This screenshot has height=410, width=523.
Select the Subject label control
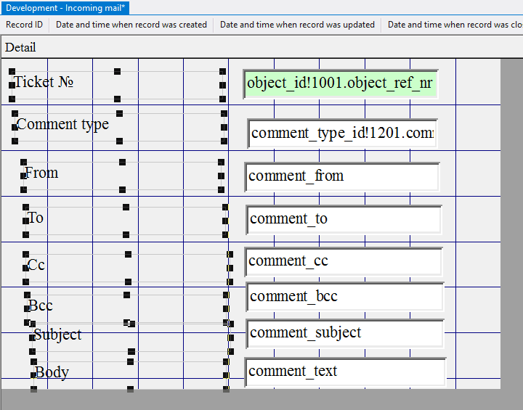(57, 335)
